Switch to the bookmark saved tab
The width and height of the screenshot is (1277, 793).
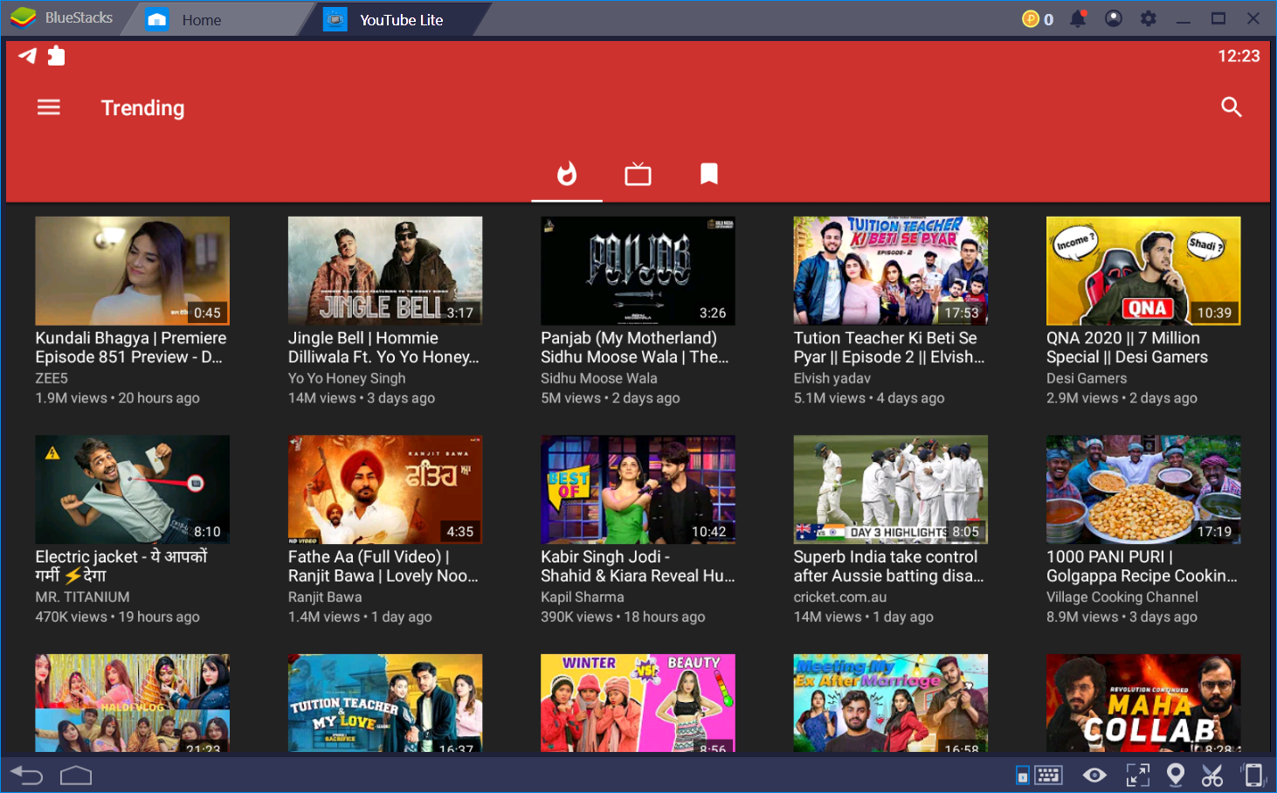(x=709, y=175)
